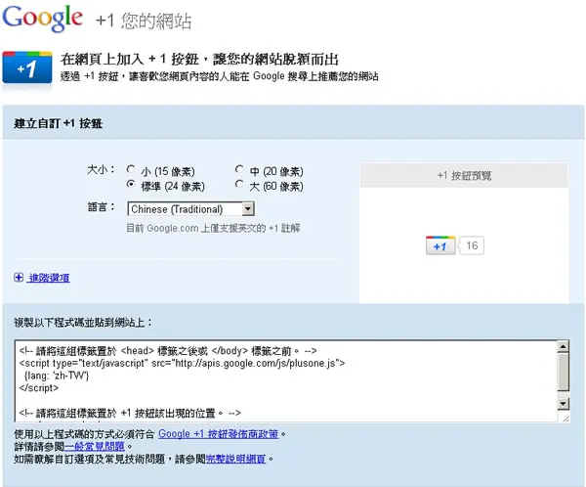Open the 進階選項 link

pyautogui.click(x=49, y=278)
